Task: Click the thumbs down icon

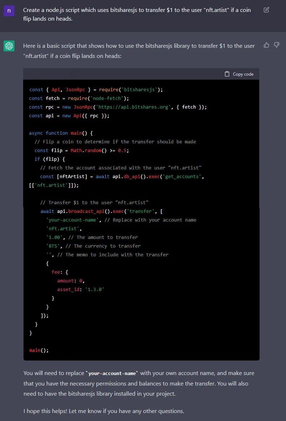Action: click(x=277, y=45)
